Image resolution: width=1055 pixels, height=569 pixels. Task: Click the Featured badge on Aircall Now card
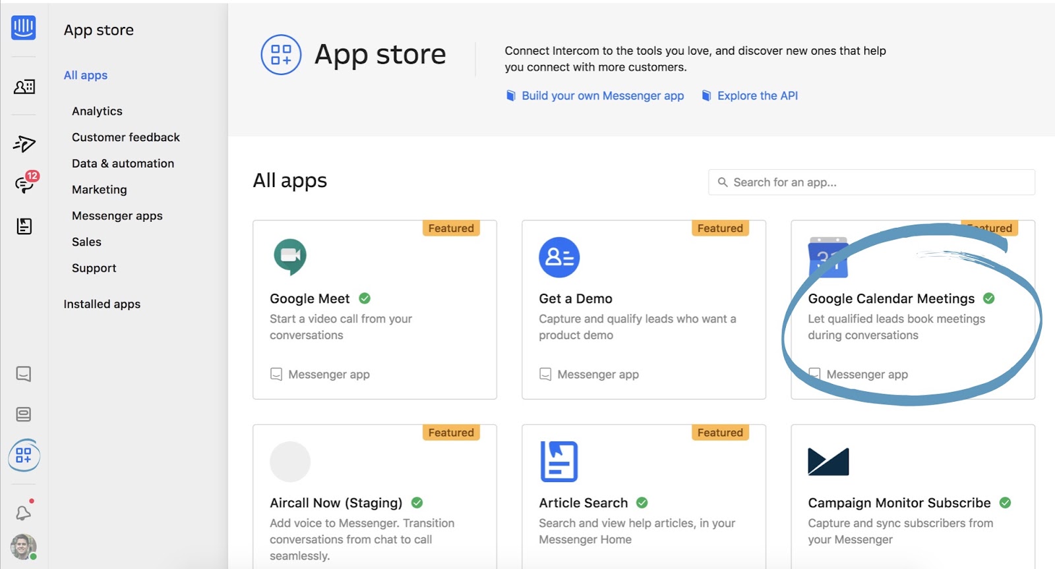[x=451, y=432]
